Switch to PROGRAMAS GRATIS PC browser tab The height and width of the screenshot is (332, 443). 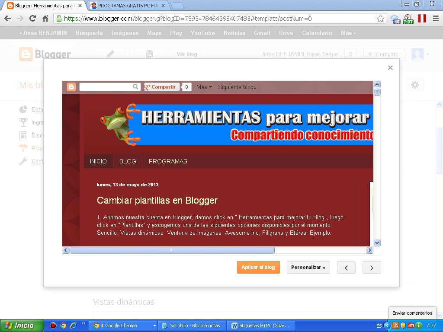[128, 6]
